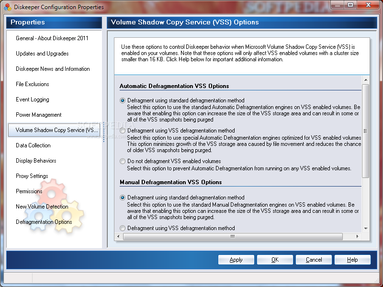Confirm with the OK button
383x287 pixels.
click(275, 260)
